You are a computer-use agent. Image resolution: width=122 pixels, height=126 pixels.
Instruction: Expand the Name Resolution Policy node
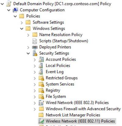28,35
